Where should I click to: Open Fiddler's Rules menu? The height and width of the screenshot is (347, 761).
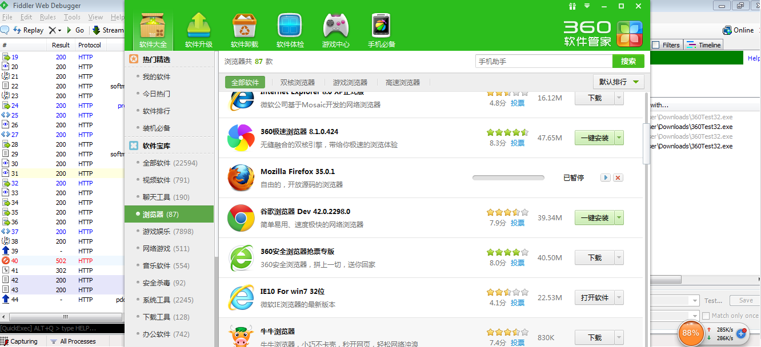click(x=48, y=17)
